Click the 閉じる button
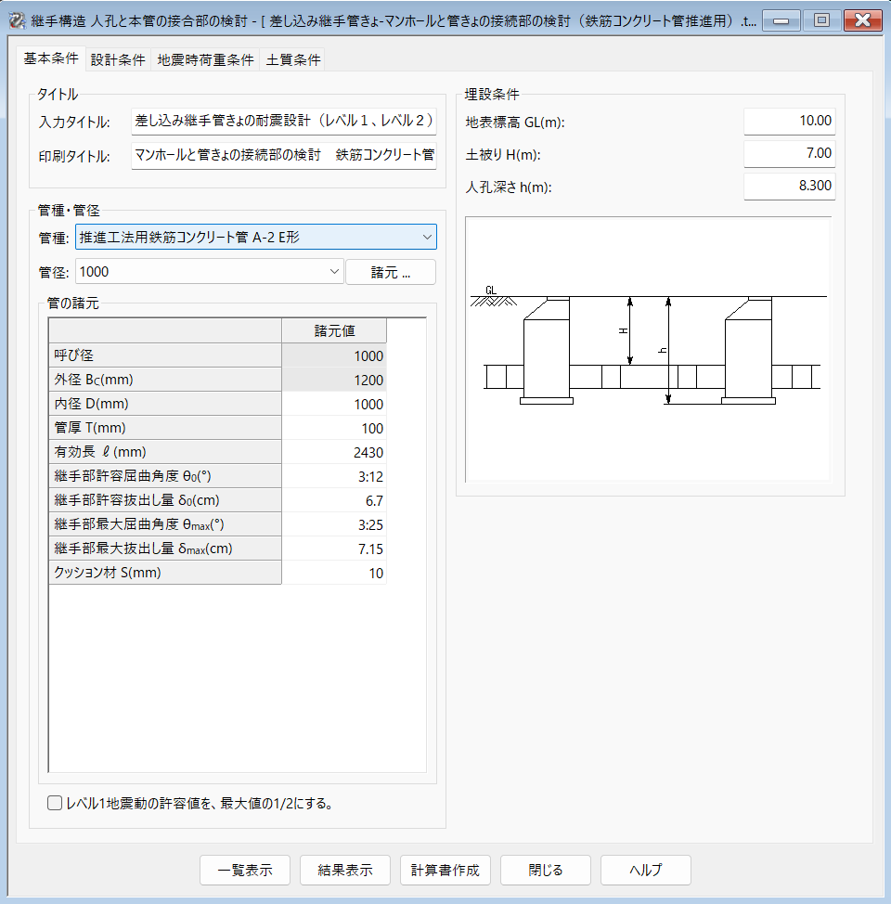 click(546, 871)
